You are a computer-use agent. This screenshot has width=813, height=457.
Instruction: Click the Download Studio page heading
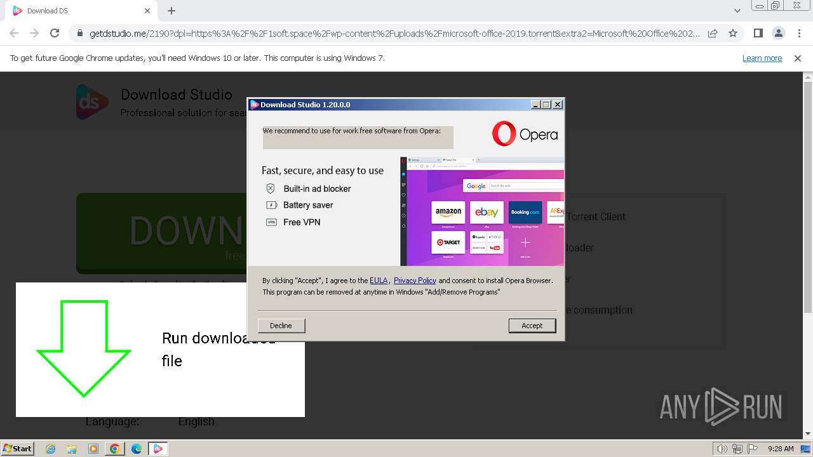click(x=177, y=95)
